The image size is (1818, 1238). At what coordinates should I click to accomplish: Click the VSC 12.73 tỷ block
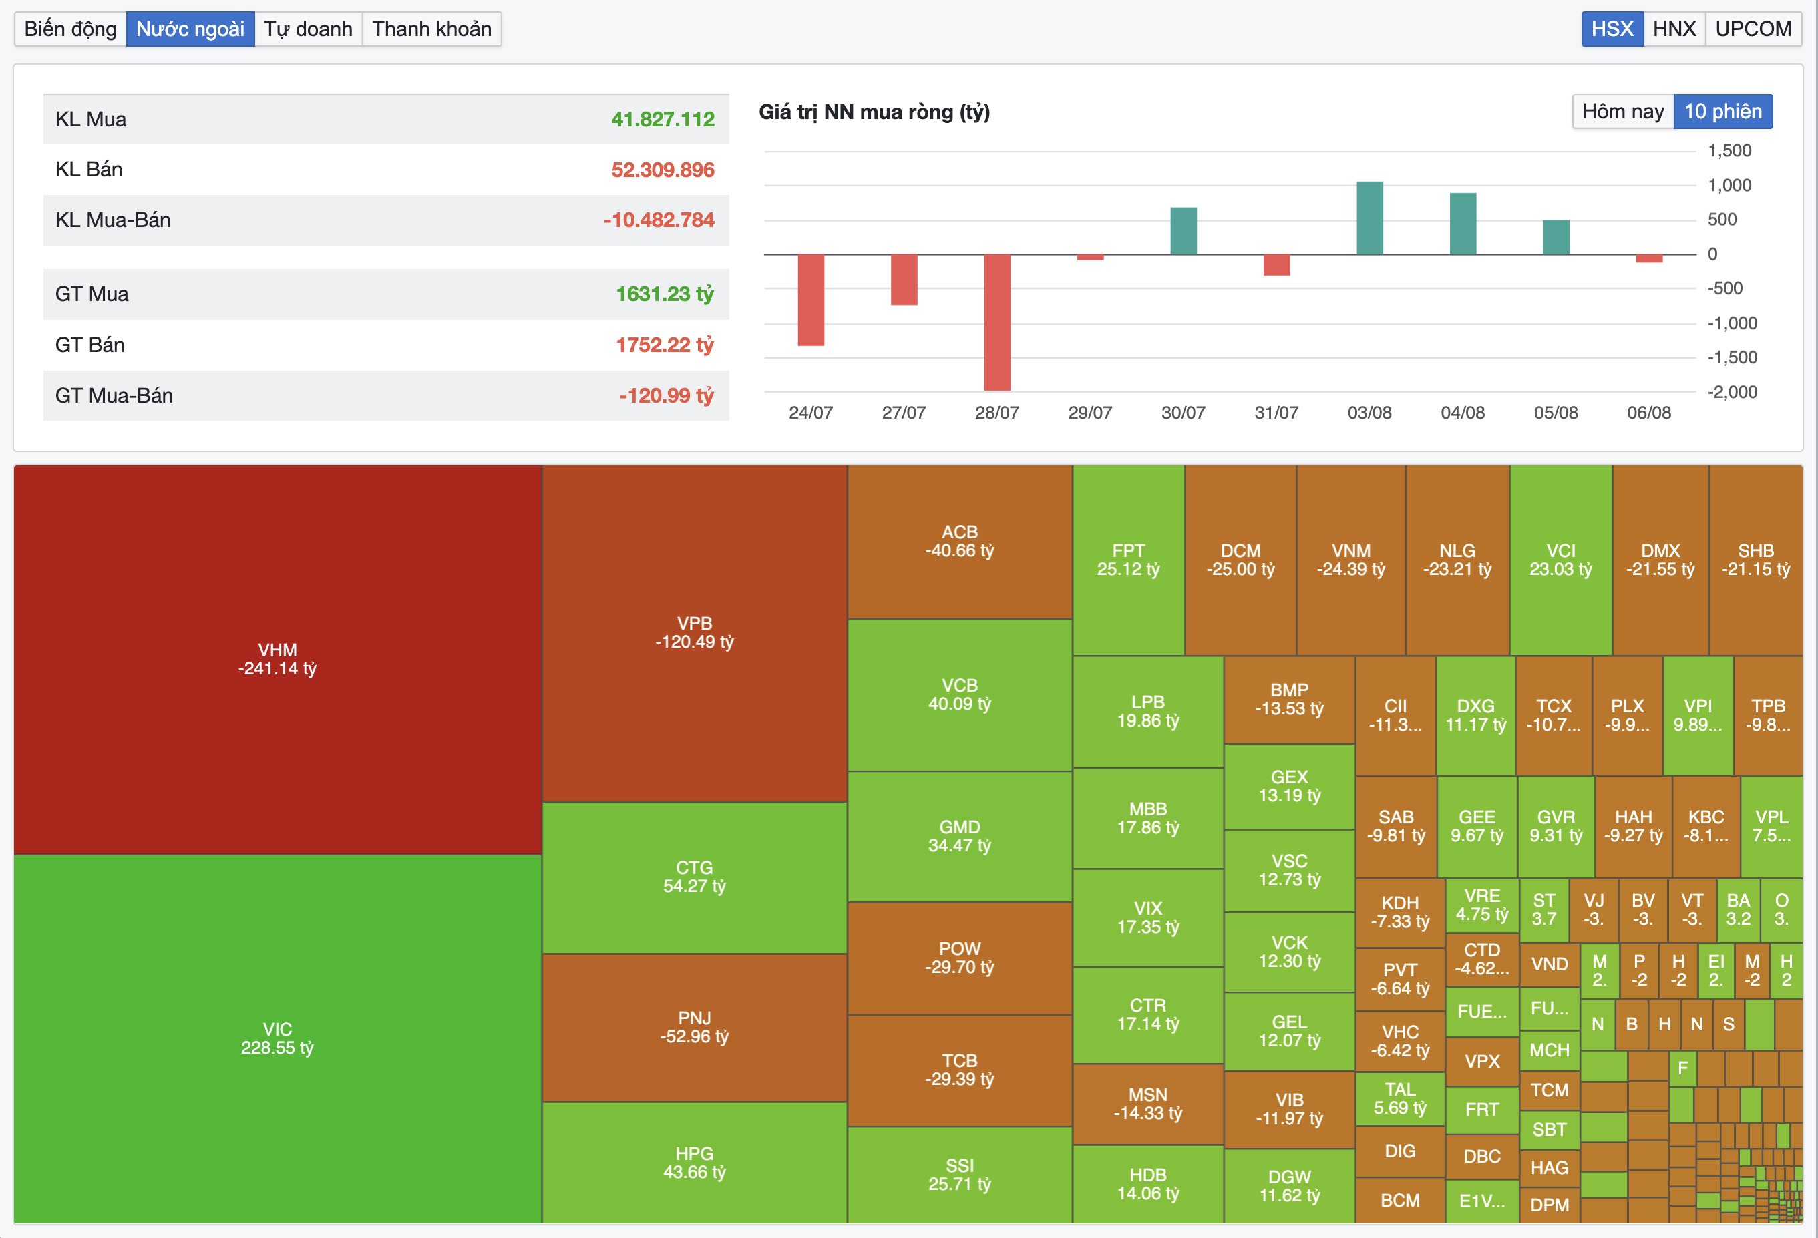point(1289,871)
